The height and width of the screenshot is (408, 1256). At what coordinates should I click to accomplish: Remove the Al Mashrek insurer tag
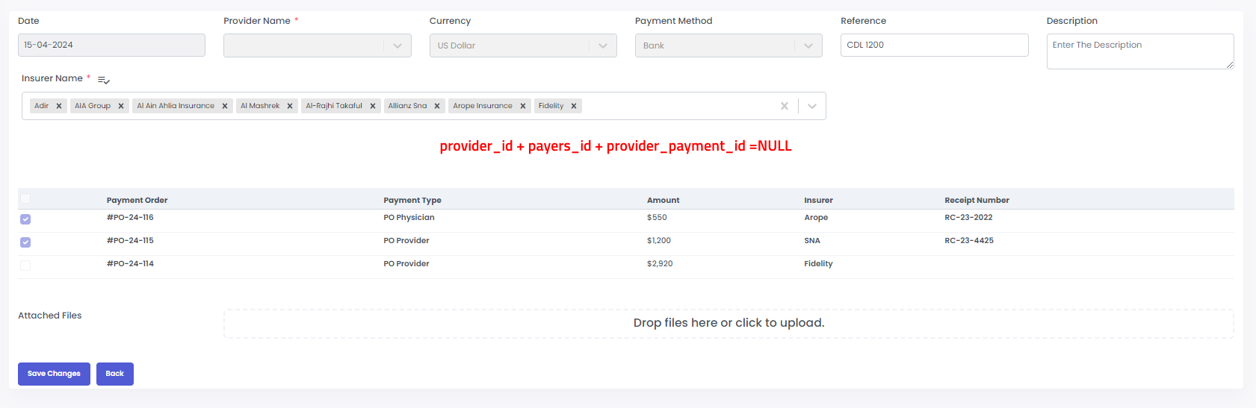(x=290, y=106)
